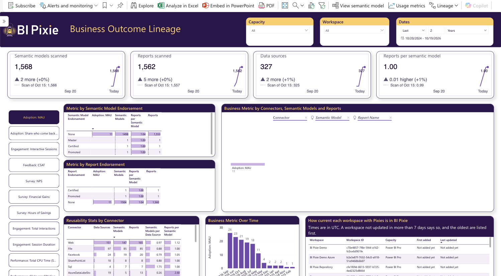
Task: Click the Adoption: MAU bar in decomposition tree
Action: [248, 164]
